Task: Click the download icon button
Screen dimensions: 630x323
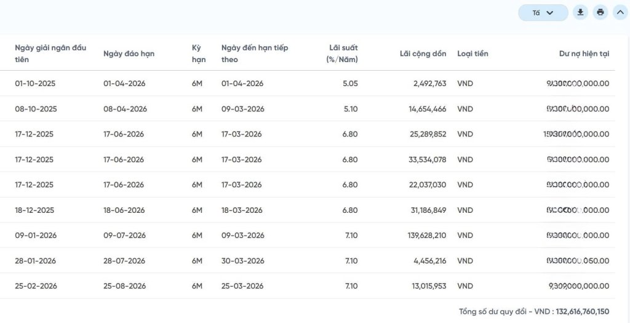Action: coord(580,12)
